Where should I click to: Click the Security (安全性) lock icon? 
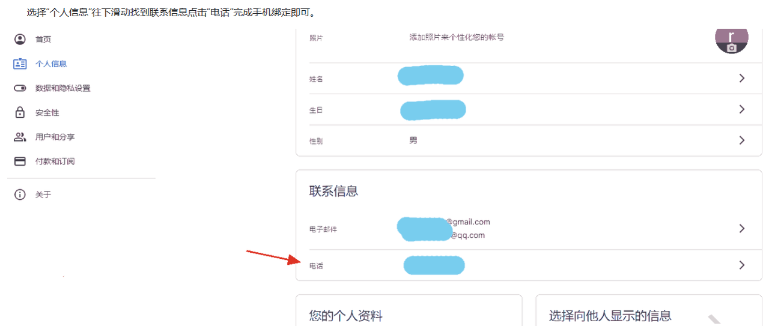20,112
